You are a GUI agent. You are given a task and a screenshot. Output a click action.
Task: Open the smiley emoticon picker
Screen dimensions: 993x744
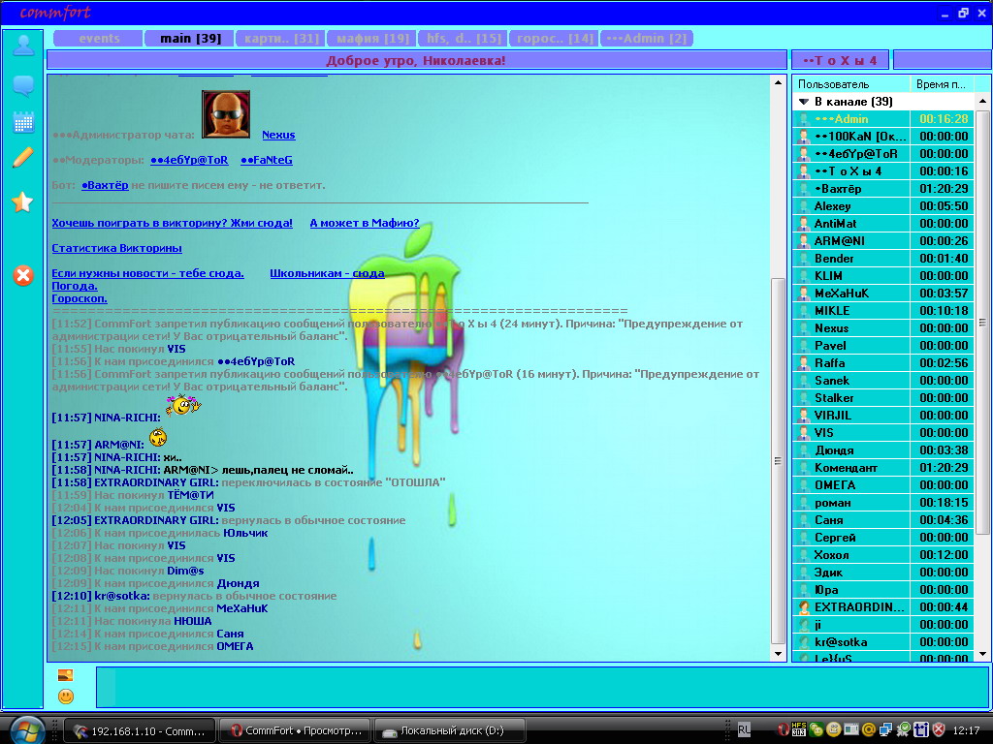point(66,696)
